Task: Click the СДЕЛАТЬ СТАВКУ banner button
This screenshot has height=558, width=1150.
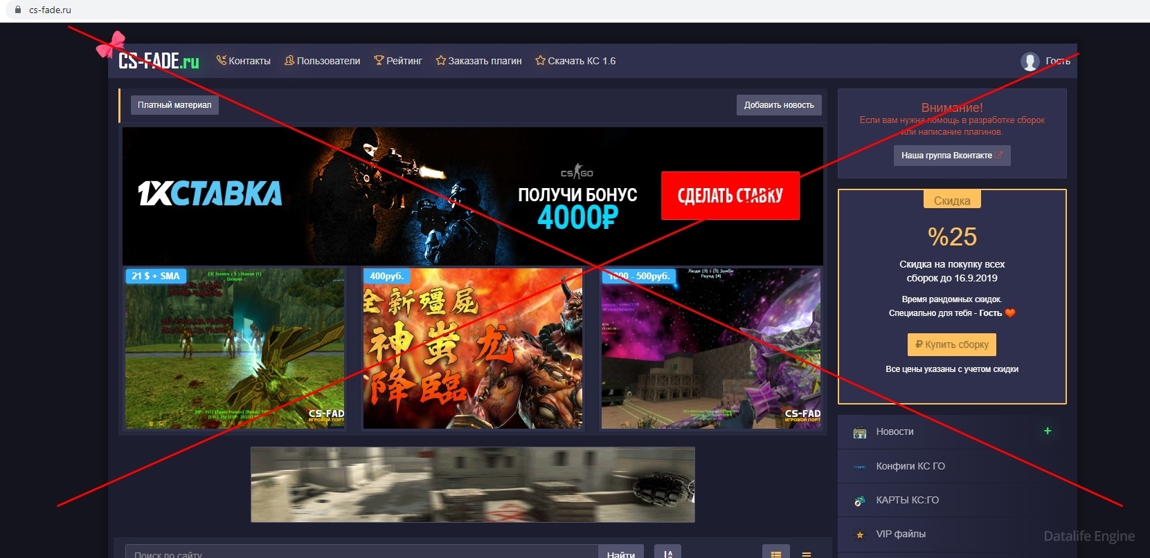Action: (730, 196)
